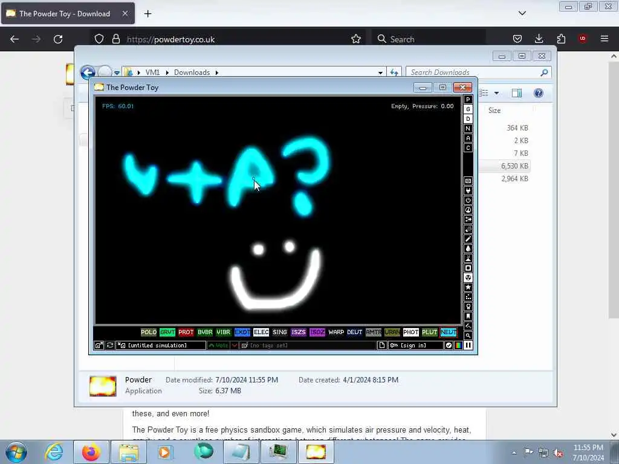619x464 pixels.
Task: Bookmark this page with the star
Action: point(356,39)
